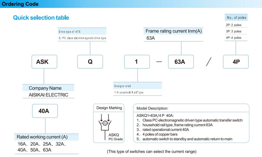The width and height of the screenshot is (262, 157).
Task: Select the 40A rated current box
Action: (x=44, y=111)
